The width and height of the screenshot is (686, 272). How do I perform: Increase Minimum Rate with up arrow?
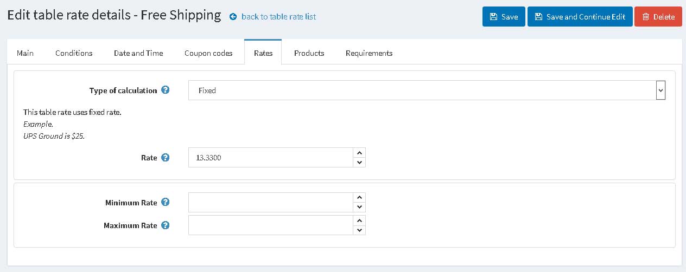(x=359, y=197)
